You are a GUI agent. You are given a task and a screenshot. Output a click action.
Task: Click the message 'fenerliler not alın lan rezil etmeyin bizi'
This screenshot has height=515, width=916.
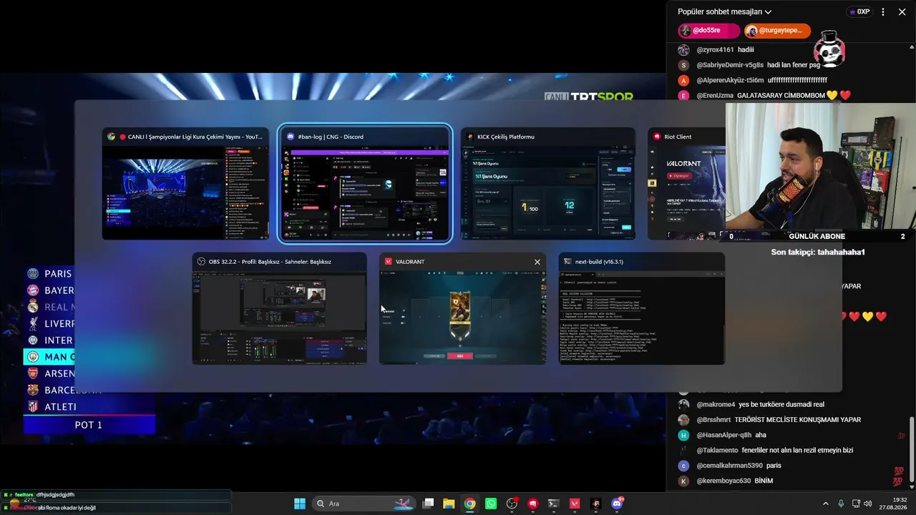coord(797,451)
